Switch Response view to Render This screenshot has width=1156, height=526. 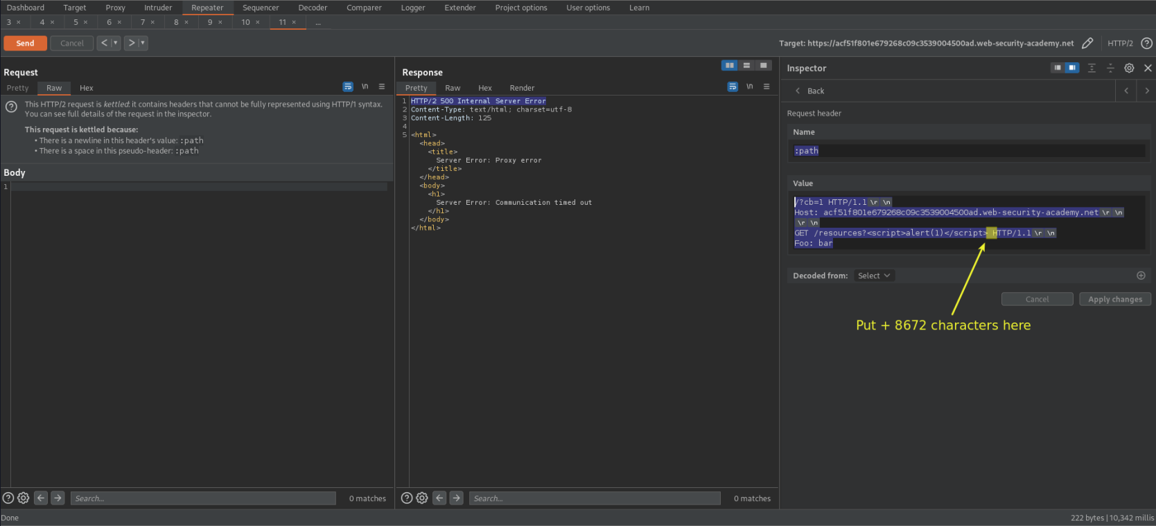pyautogui.click(x=522, y=88)
